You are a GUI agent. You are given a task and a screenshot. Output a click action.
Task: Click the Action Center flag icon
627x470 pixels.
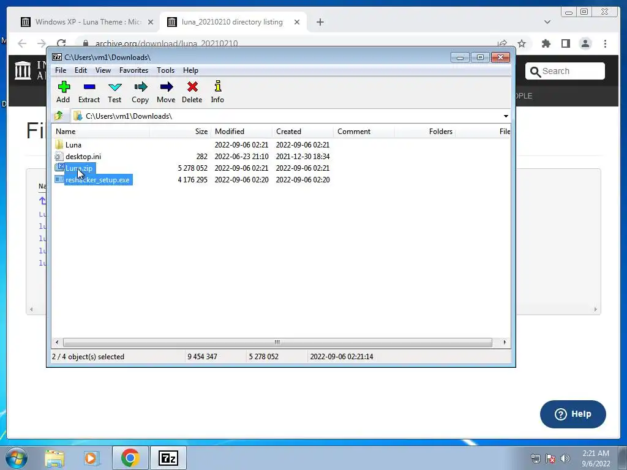(550, 459)
